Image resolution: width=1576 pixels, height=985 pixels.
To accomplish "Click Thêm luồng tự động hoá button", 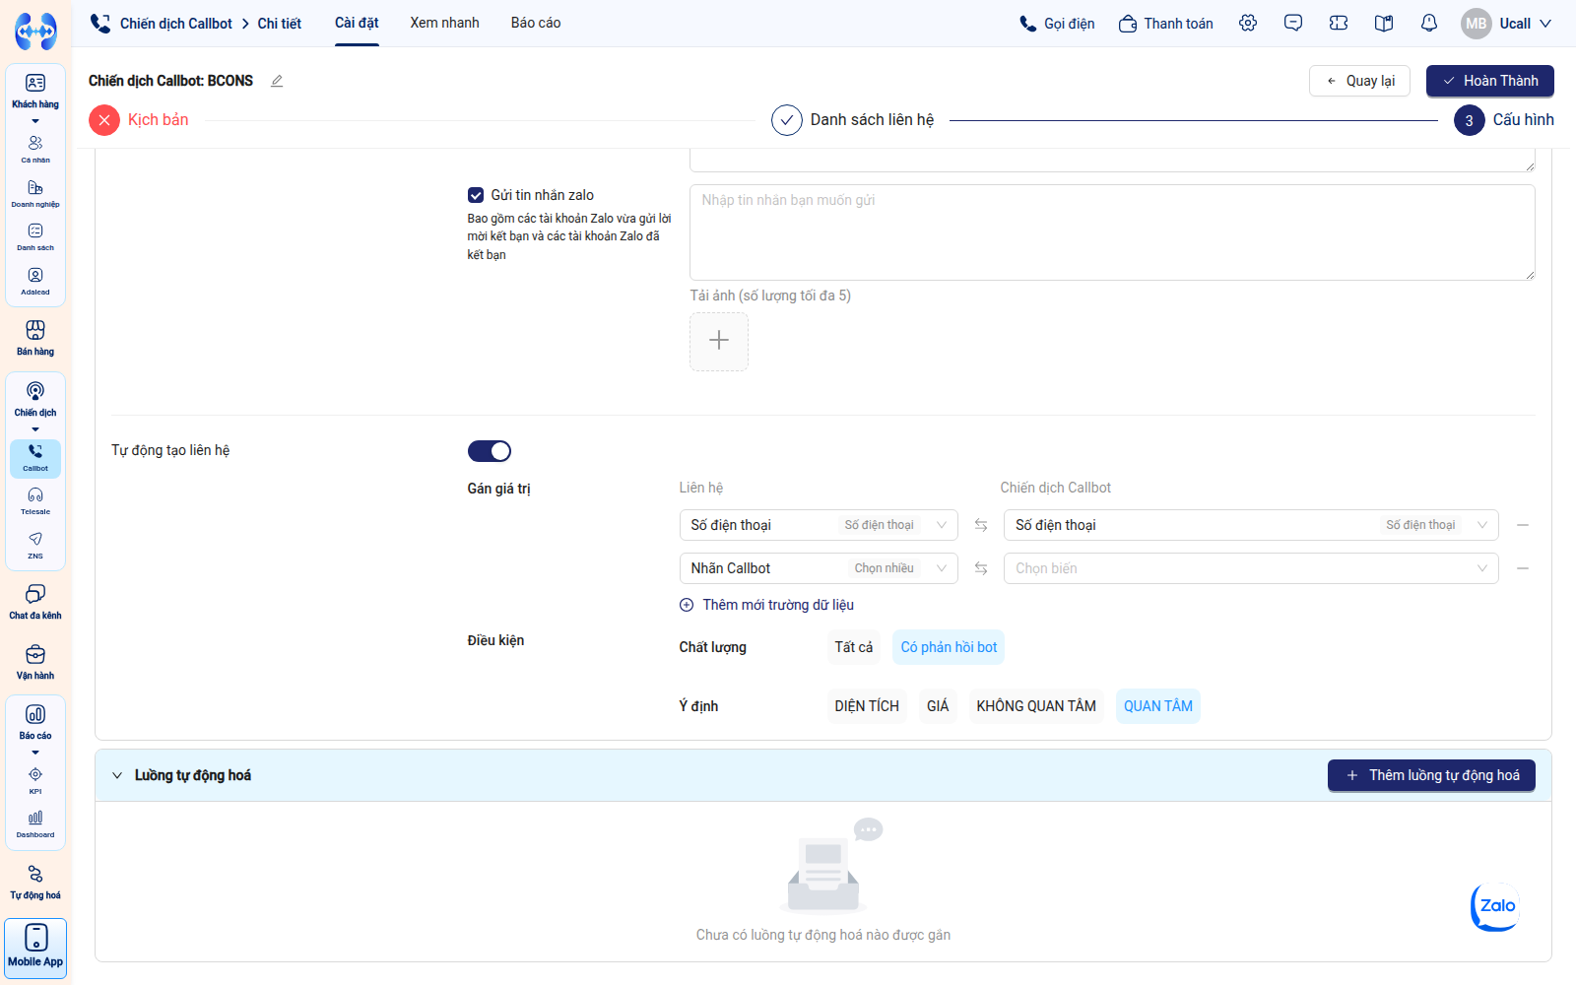I will pyautogui.click(x=1431, y=775).
